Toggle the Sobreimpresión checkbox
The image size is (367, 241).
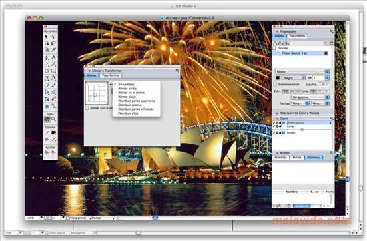pyautogui.click(x=275, y=84)
